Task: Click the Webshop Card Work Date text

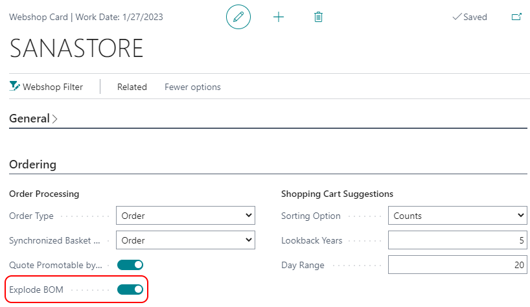Action: point(86,17)
